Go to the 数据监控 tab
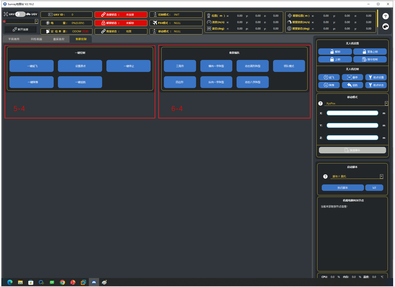The height and width of the screenshot is (287, 395). (x=59, y=39)
